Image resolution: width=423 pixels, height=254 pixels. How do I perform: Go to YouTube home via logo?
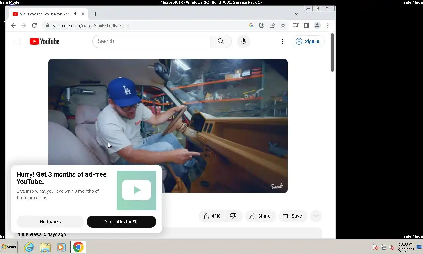pos(45,41)
